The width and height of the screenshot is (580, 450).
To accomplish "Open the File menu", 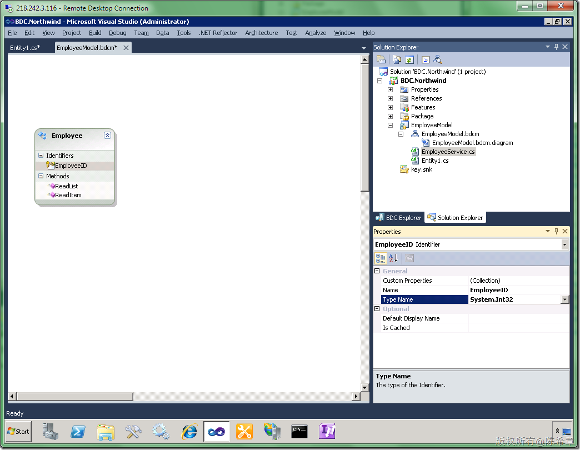I will pos(12,33).
